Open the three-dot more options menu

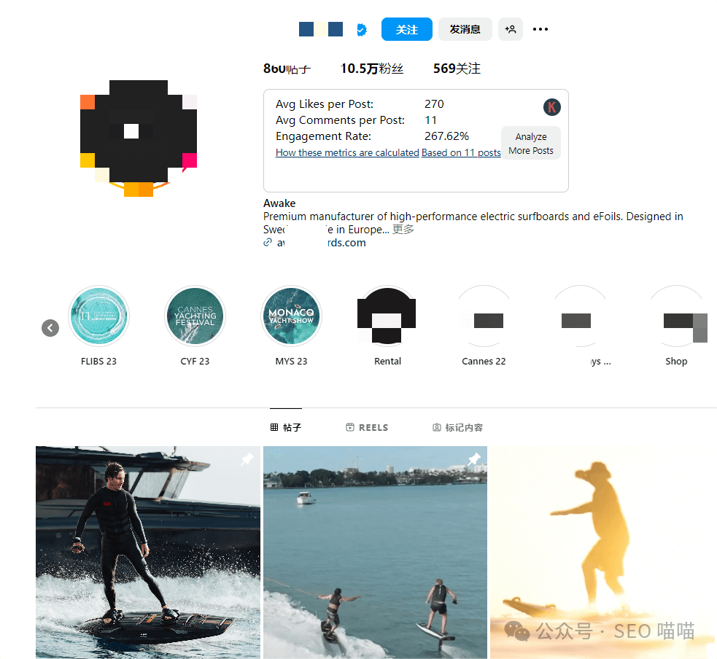[x=540, y=29]
